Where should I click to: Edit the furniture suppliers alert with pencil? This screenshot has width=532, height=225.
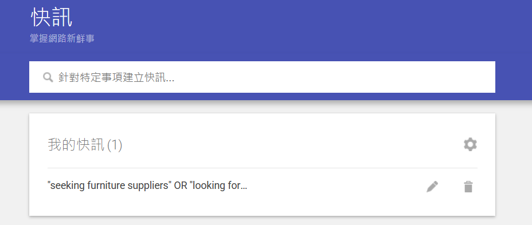point(432,187)
